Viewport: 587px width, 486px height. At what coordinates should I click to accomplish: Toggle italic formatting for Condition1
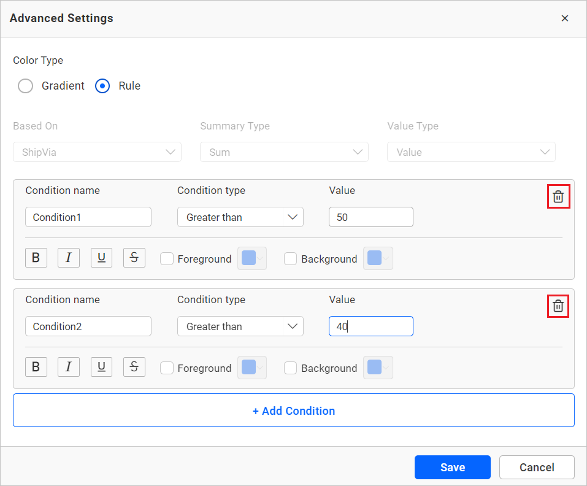[x=69, y=258]
